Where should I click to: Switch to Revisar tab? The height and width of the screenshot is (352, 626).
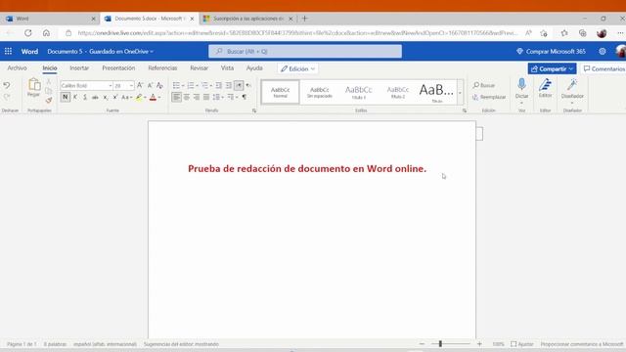click(200, 68)
